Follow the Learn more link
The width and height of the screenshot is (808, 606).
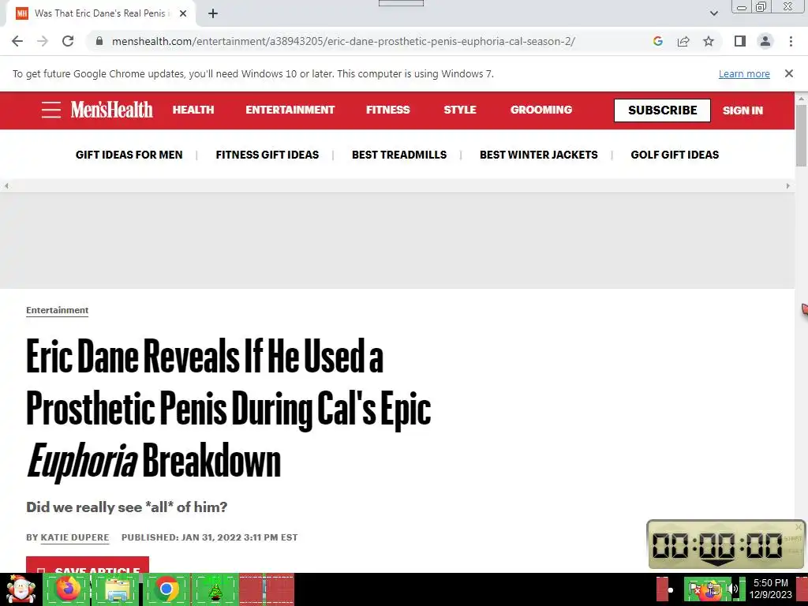point(744,73)
